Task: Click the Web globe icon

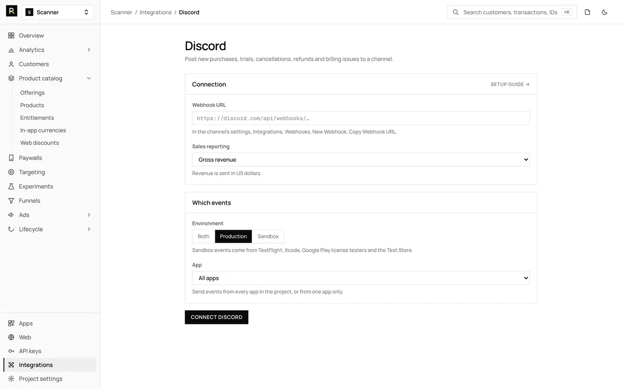Action: tap(11, 337)
